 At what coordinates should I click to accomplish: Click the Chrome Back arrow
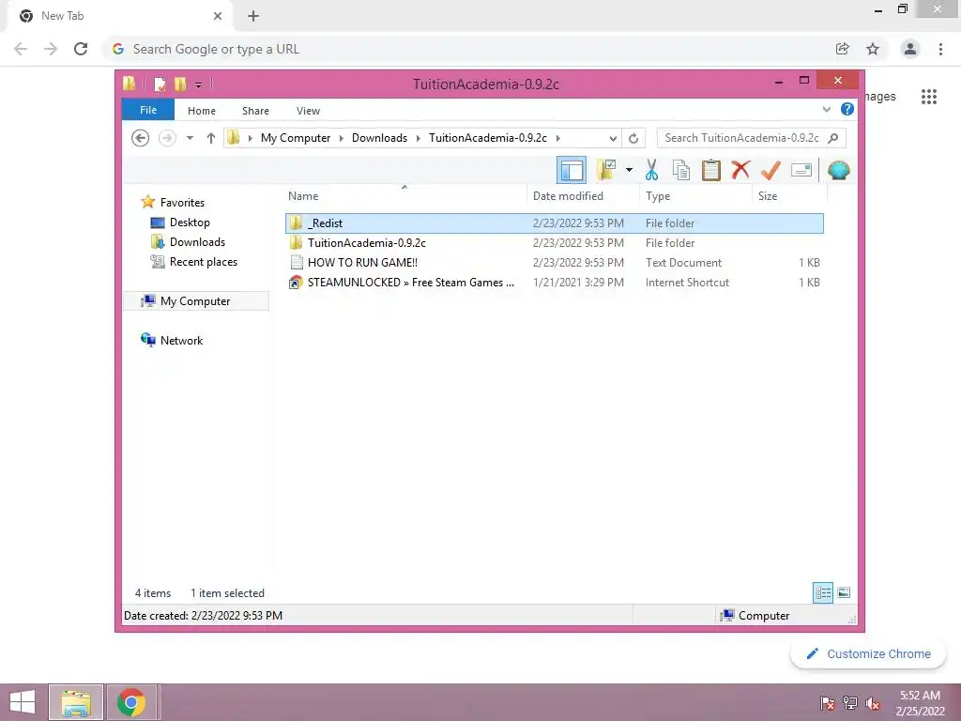[21, 49]
